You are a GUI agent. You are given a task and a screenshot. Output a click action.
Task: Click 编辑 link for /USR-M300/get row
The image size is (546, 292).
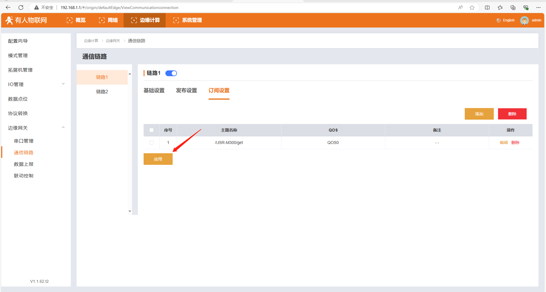pos(504,143)
